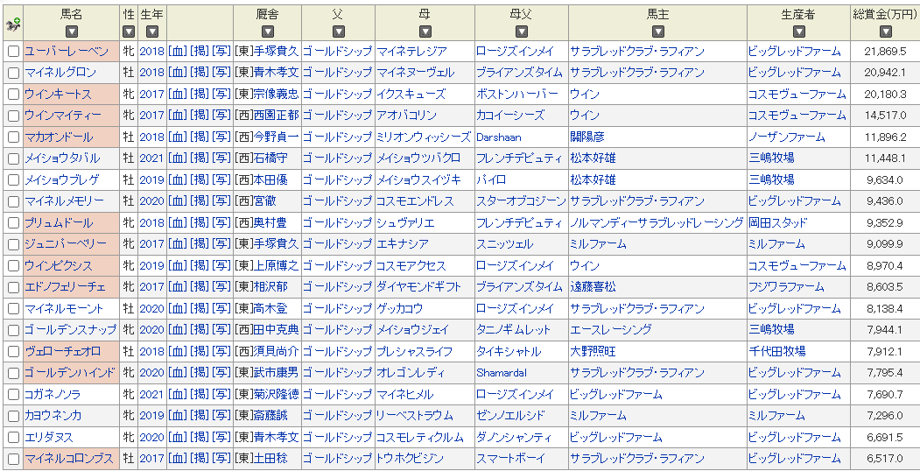Open [写] photo link for ヴェローチェオロ
The height and width of the screenshot is (471, 920).
221,351
